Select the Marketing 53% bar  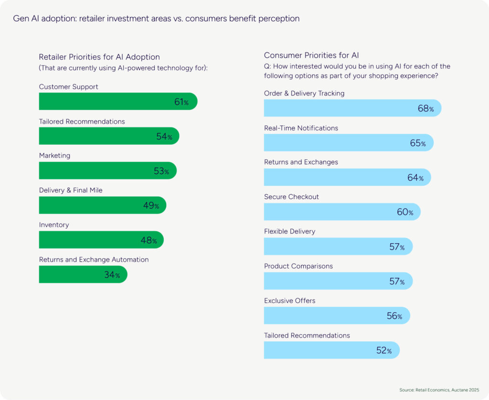pyautogui.click(x=107, y=170)
